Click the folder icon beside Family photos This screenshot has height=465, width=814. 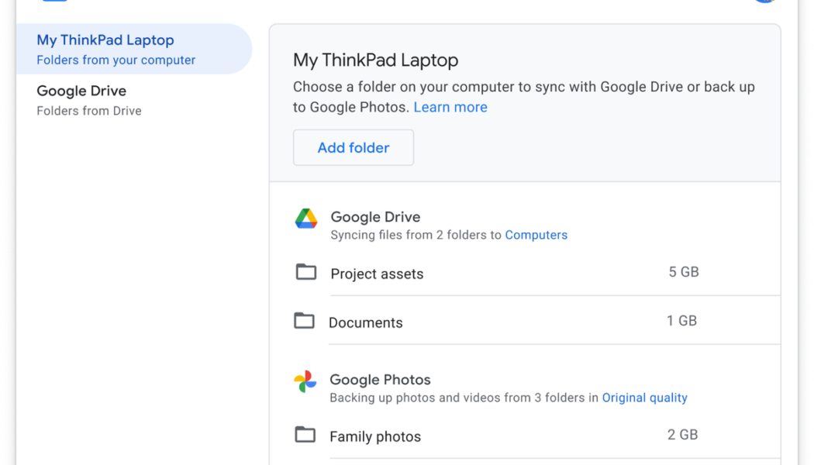(x=306, y=435)
